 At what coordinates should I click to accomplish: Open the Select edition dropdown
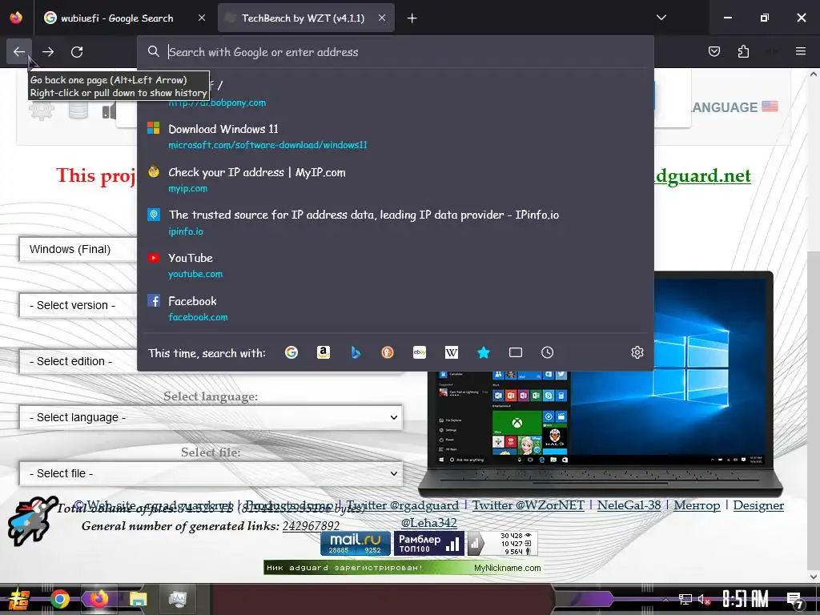[x=78, y=361]
